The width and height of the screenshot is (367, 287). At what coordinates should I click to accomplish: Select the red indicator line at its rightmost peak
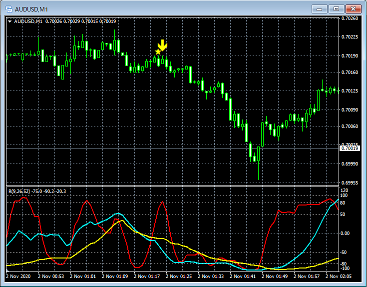coord(329,199)
